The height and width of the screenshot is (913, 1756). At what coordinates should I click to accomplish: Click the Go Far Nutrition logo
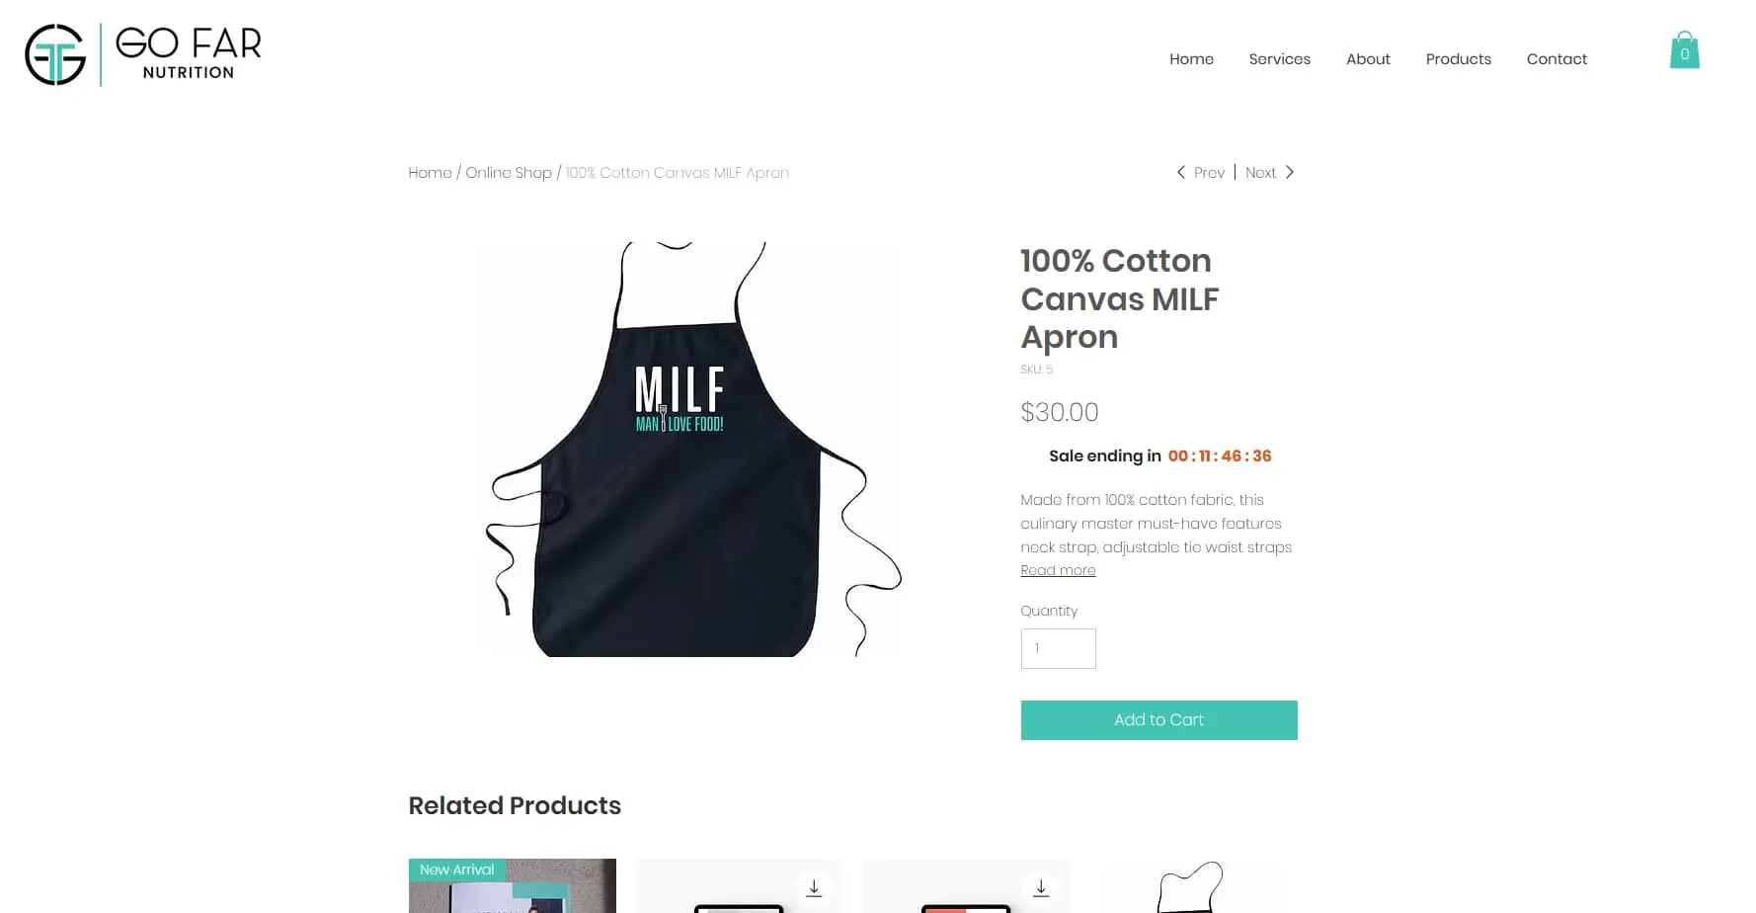tap(143, 54)
